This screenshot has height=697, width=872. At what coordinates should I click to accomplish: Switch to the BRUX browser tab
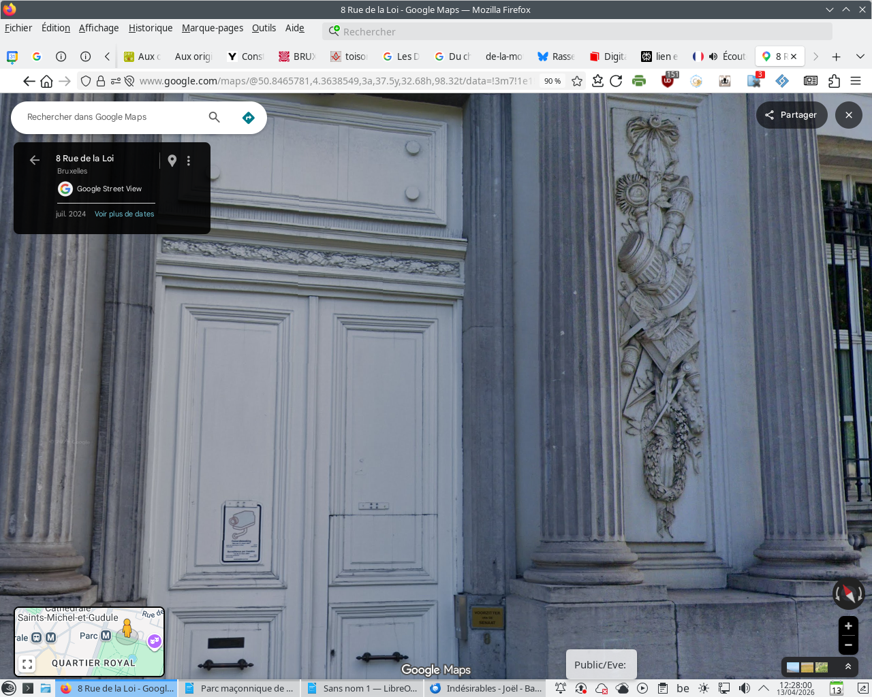[297, 56]
